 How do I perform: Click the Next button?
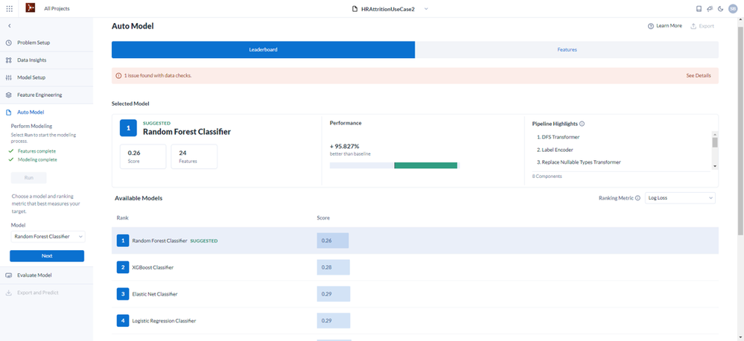(47, 255)
